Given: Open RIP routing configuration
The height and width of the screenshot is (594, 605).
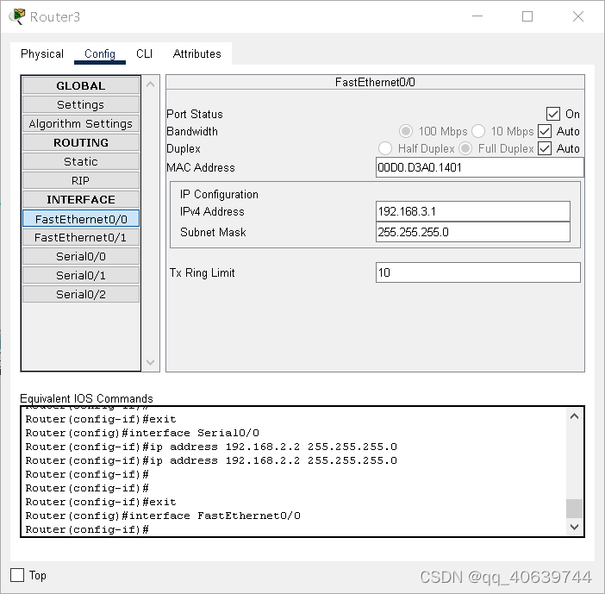Looking at the screenshot, I should 81,180.
